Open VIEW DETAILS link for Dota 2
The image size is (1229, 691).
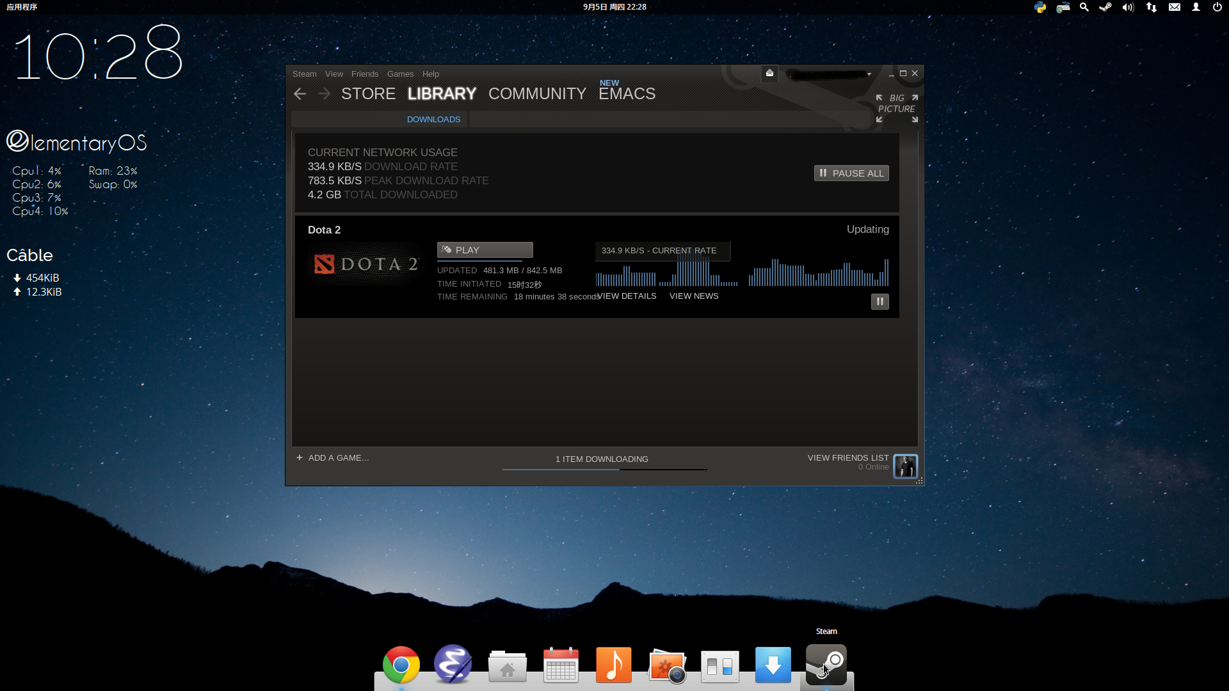[x=627, y=296]
